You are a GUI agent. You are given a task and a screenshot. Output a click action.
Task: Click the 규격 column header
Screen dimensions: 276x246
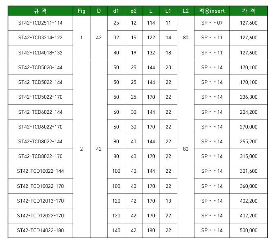(40, 11)
